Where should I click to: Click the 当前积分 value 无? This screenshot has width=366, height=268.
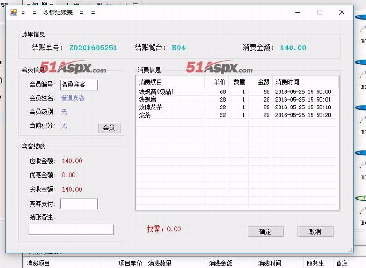point(64,125)
